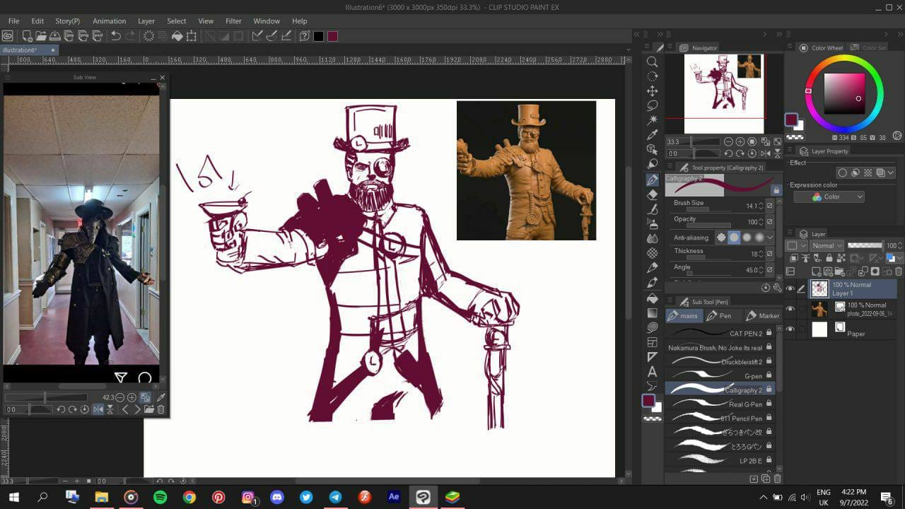Choose the G-pen brush
905x509 pixels.
pos(720,376)
